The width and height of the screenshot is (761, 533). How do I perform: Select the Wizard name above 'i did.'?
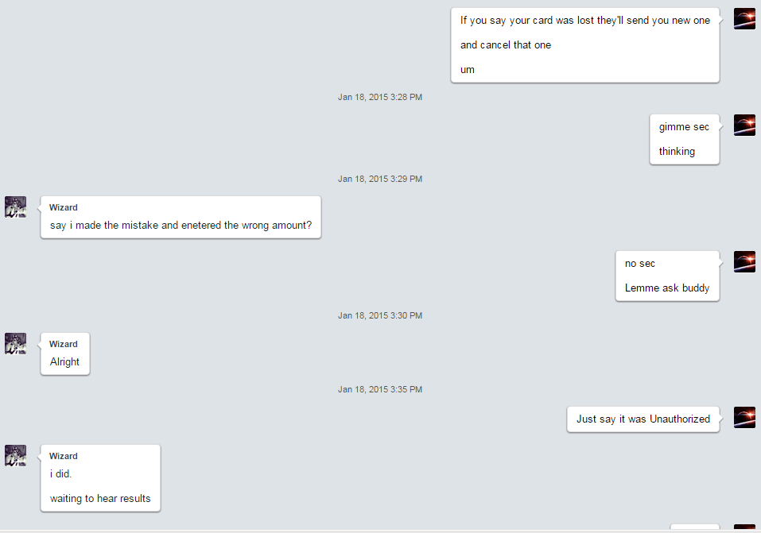point(64,457)
